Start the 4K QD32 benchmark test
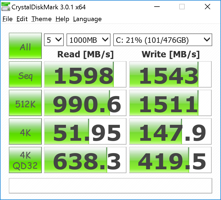 pos(25,160)
